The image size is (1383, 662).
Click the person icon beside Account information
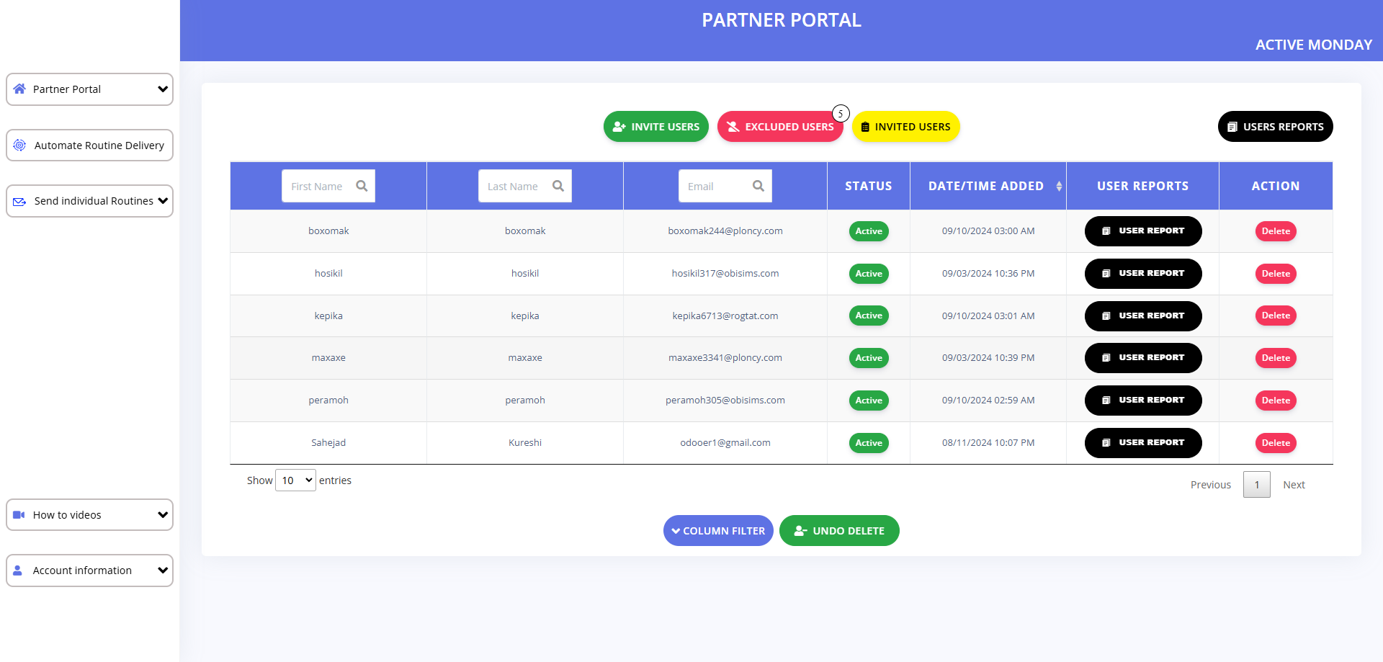pyautogui.click(x=17, y=571)
